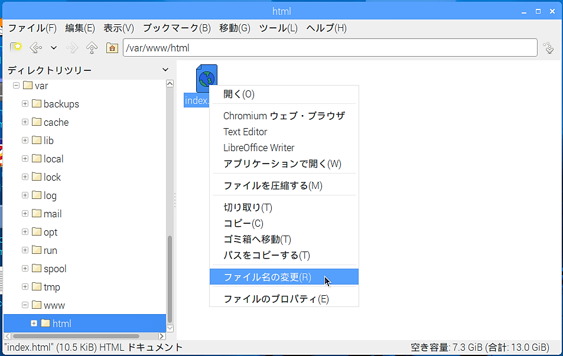Click the tree vertical scrollbar down arrow

170,328
